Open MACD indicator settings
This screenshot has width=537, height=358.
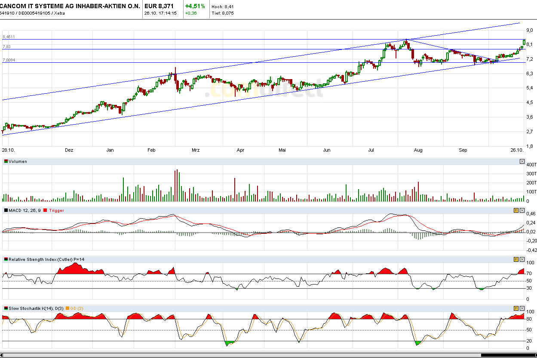tap(516, 210)
